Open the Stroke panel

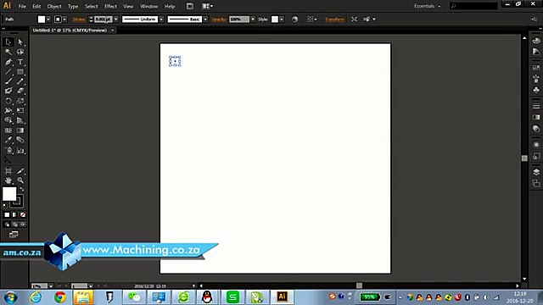pyautogui.click(x=536, y=106)
